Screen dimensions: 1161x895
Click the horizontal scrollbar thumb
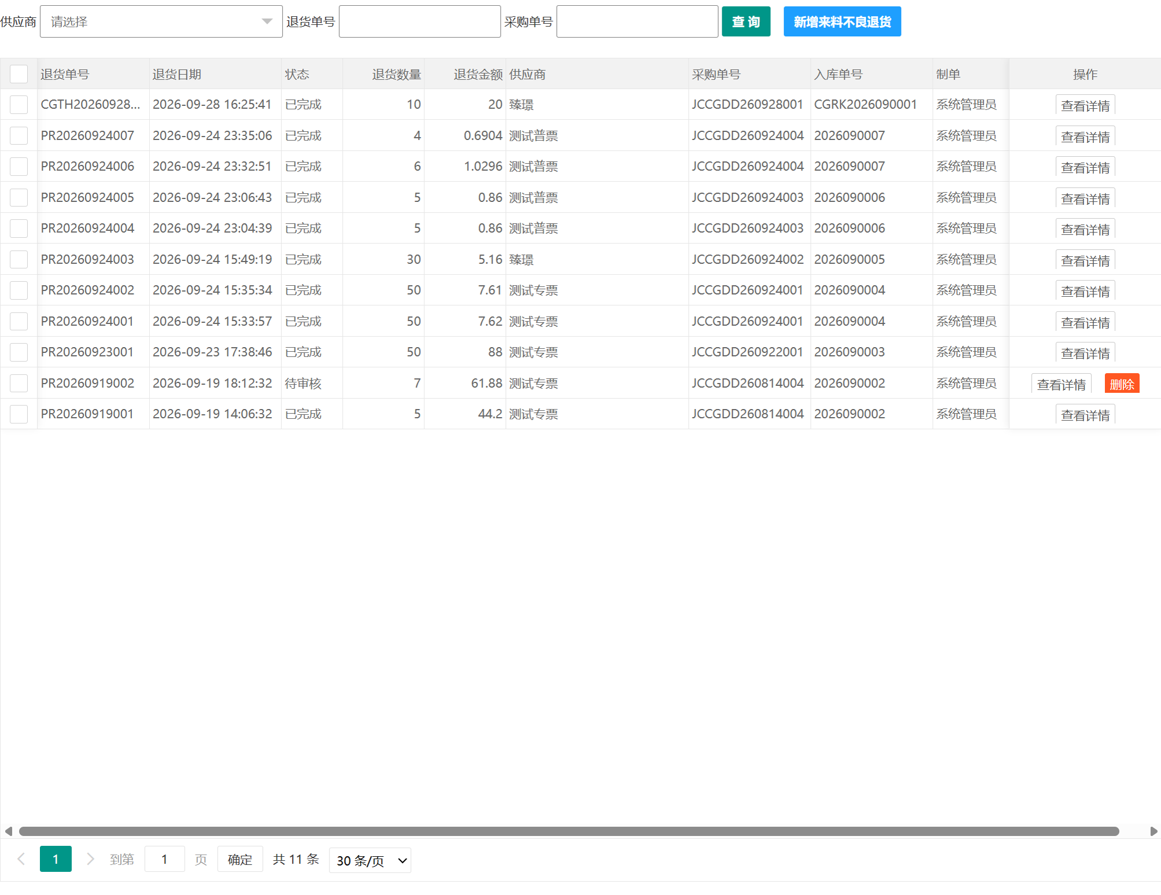569,831
